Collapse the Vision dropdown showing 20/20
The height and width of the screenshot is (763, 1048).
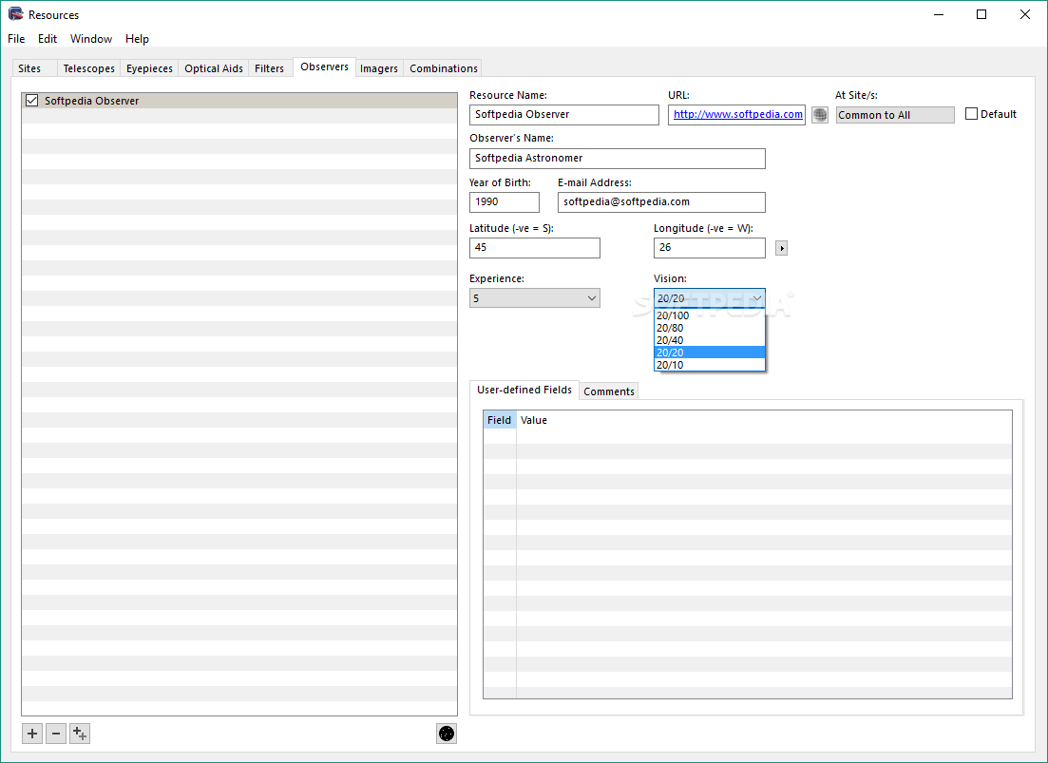[x=709, y=298]
